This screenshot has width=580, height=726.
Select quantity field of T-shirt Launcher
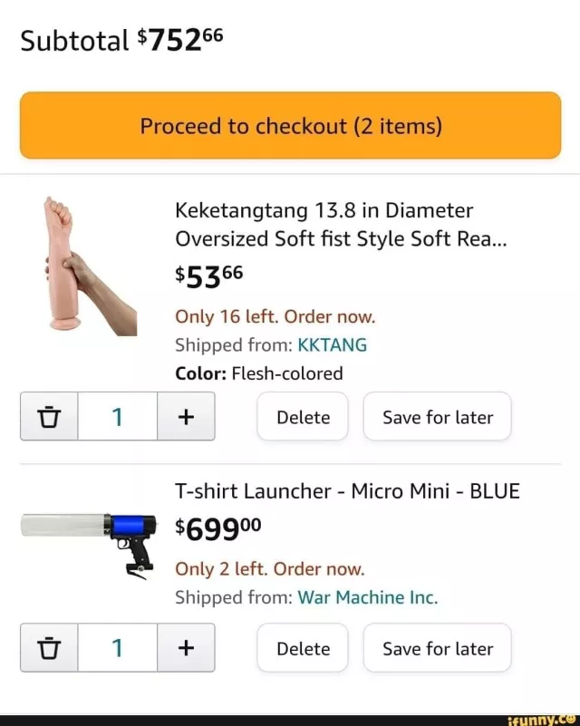coord(117,648)
